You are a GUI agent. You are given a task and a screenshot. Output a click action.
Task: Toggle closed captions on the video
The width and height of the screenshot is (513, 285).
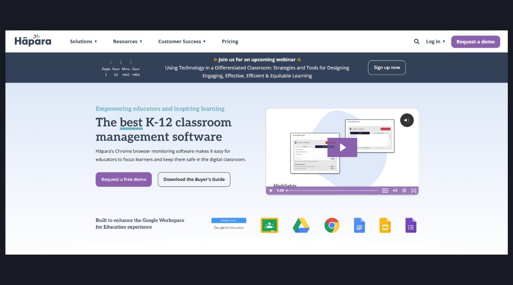[385, 190]
